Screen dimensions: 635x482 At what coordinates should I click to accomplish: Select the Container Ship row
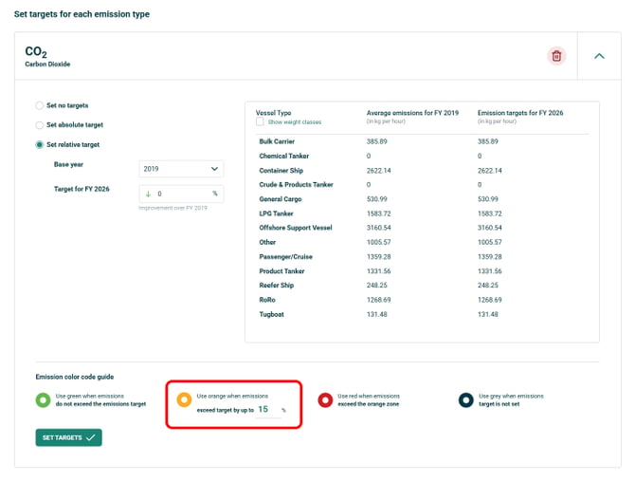click(424, 170)
